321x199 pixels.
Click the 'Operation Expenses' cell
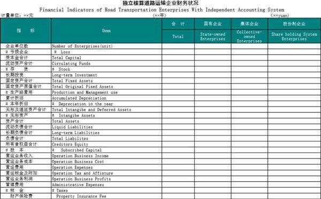coord(106,167)
